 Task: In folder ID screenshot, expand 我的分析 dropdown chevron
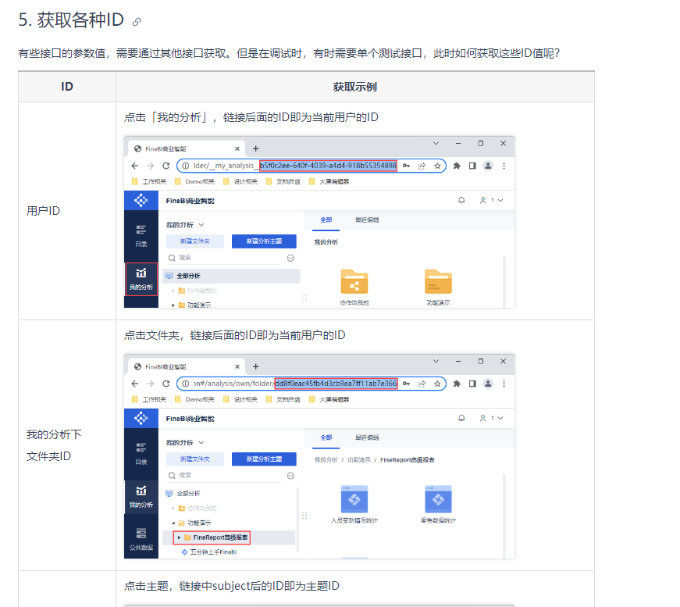tap(201, 443)
